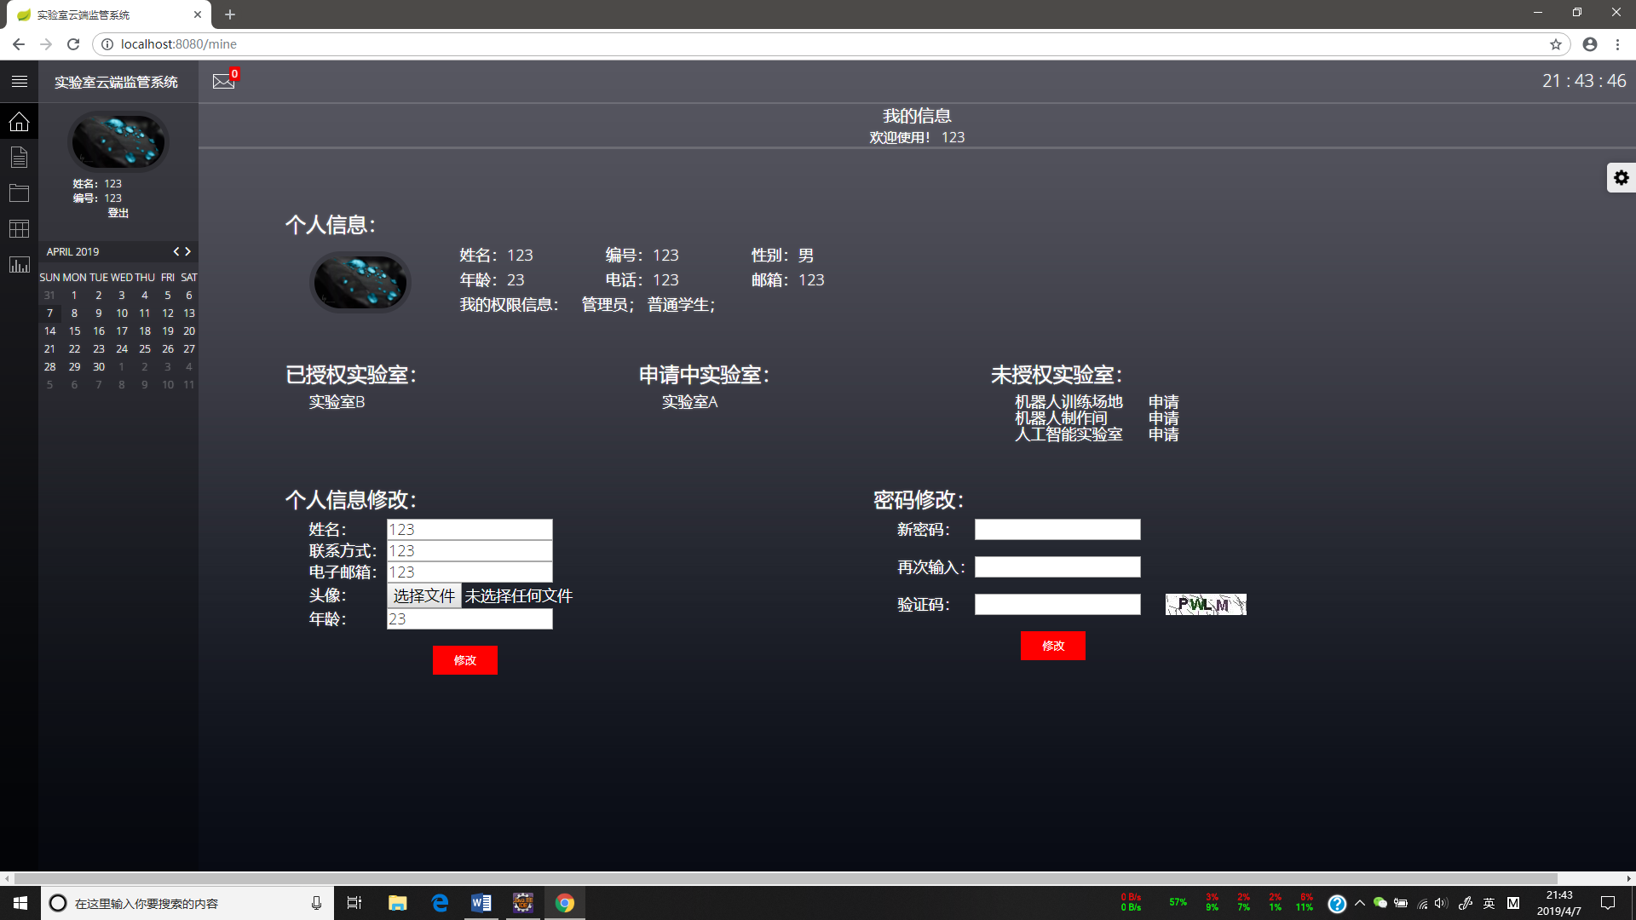Viewport: 1636px width, 920px height.
Task: Open the settings gear at right edge
Action: pyautogui.click(x=1621, y=177)
